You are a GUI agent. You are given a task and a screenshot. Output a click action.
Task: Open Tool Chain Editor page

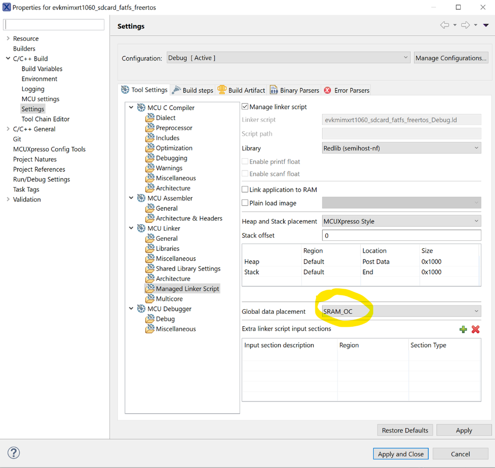(x=46, y=119)
